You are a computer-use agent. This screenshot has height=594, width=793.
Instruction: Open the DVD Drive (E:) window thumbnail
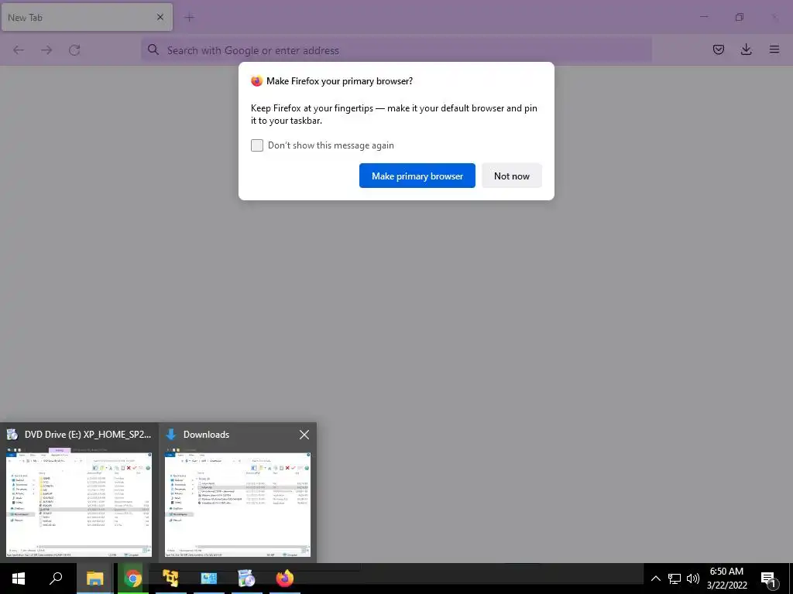tap(79, 493)
